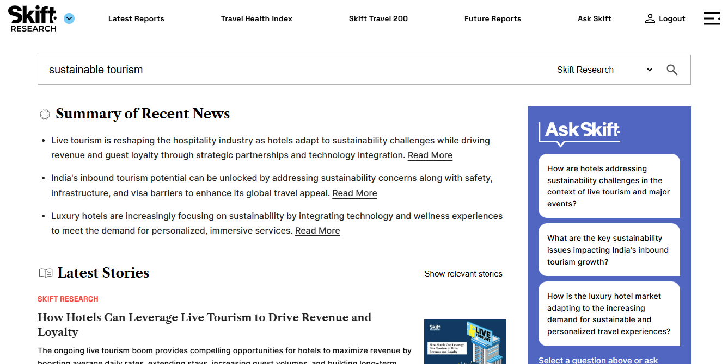Open Read More for luxury hotels summary
Image resolution: width=728 pixels, height=364 pixels.
coord(317,231)
